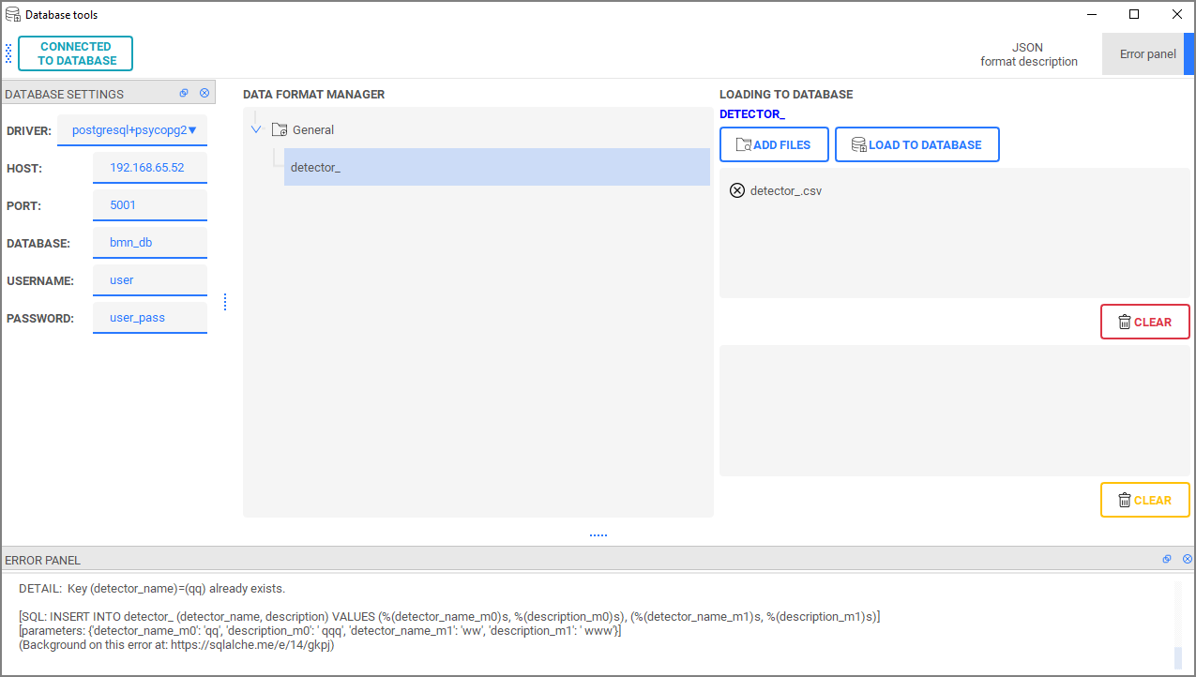Click the Load to Database button
Image resolution: width=1196 pixels, height=677 pixels.
(916, 145)
